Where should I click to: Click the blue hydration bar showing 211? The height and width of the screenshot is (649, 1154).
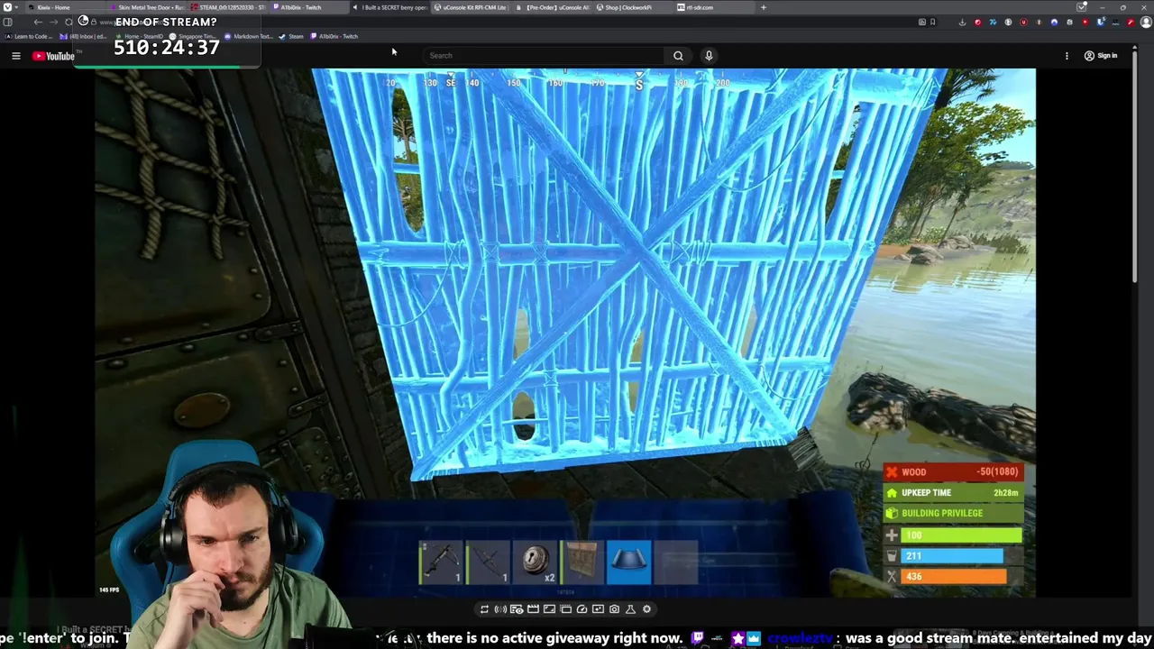(952, 556)
